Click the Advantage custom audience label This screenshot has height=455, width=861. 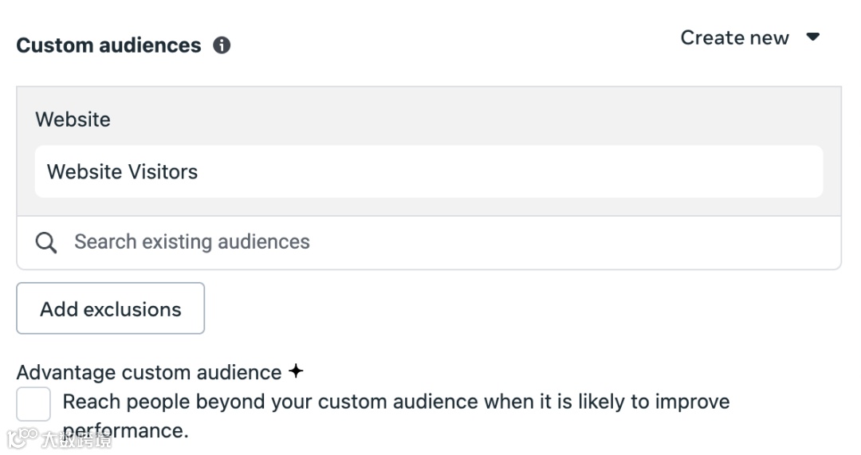point(149,372)
